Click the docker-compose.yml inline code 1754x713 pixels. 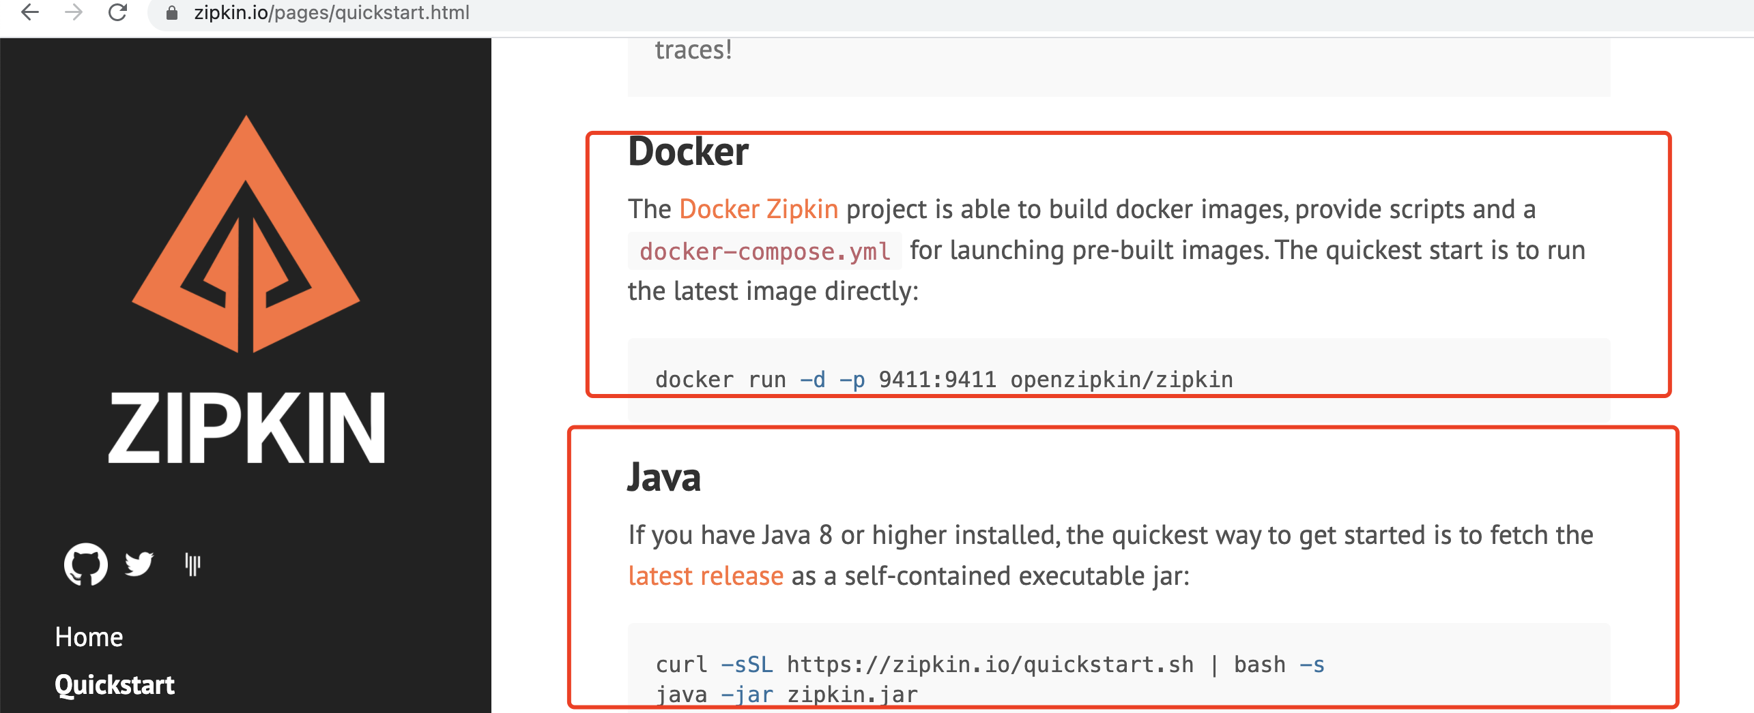pyautogui.click(x=764, y=251)
